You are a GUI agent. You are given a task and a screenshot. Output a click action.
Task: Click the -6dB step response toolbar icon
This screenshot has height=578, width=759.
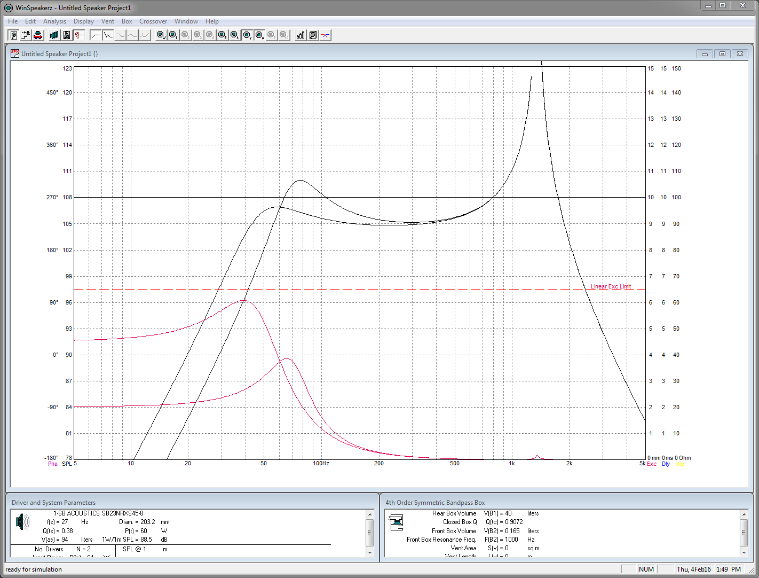(26, 35)
